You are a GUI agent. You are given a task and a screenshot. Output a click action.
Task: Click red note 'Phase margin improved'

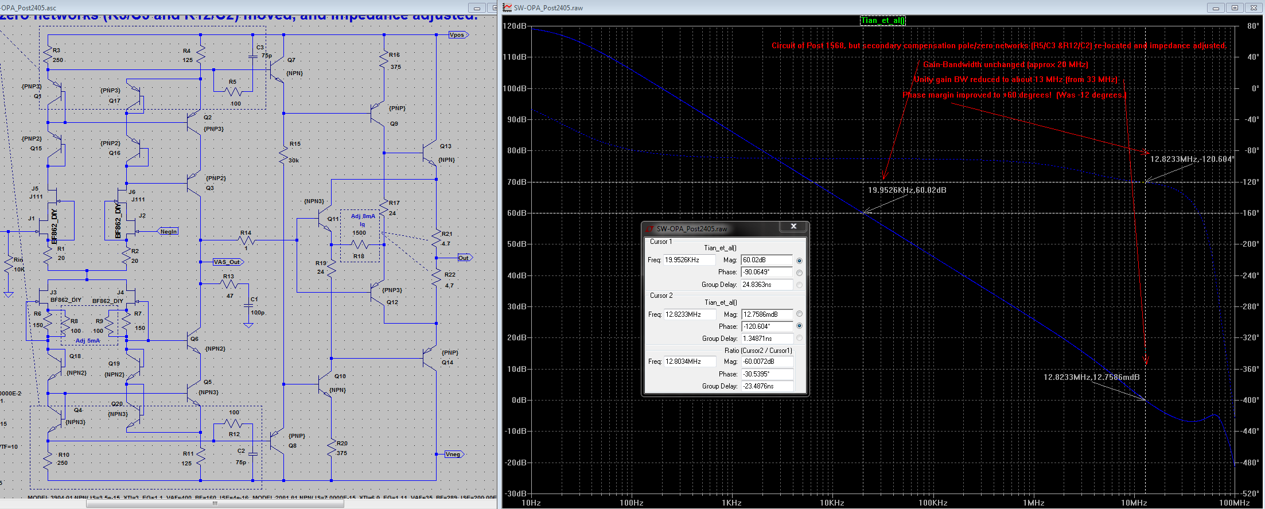point(1014,95)
